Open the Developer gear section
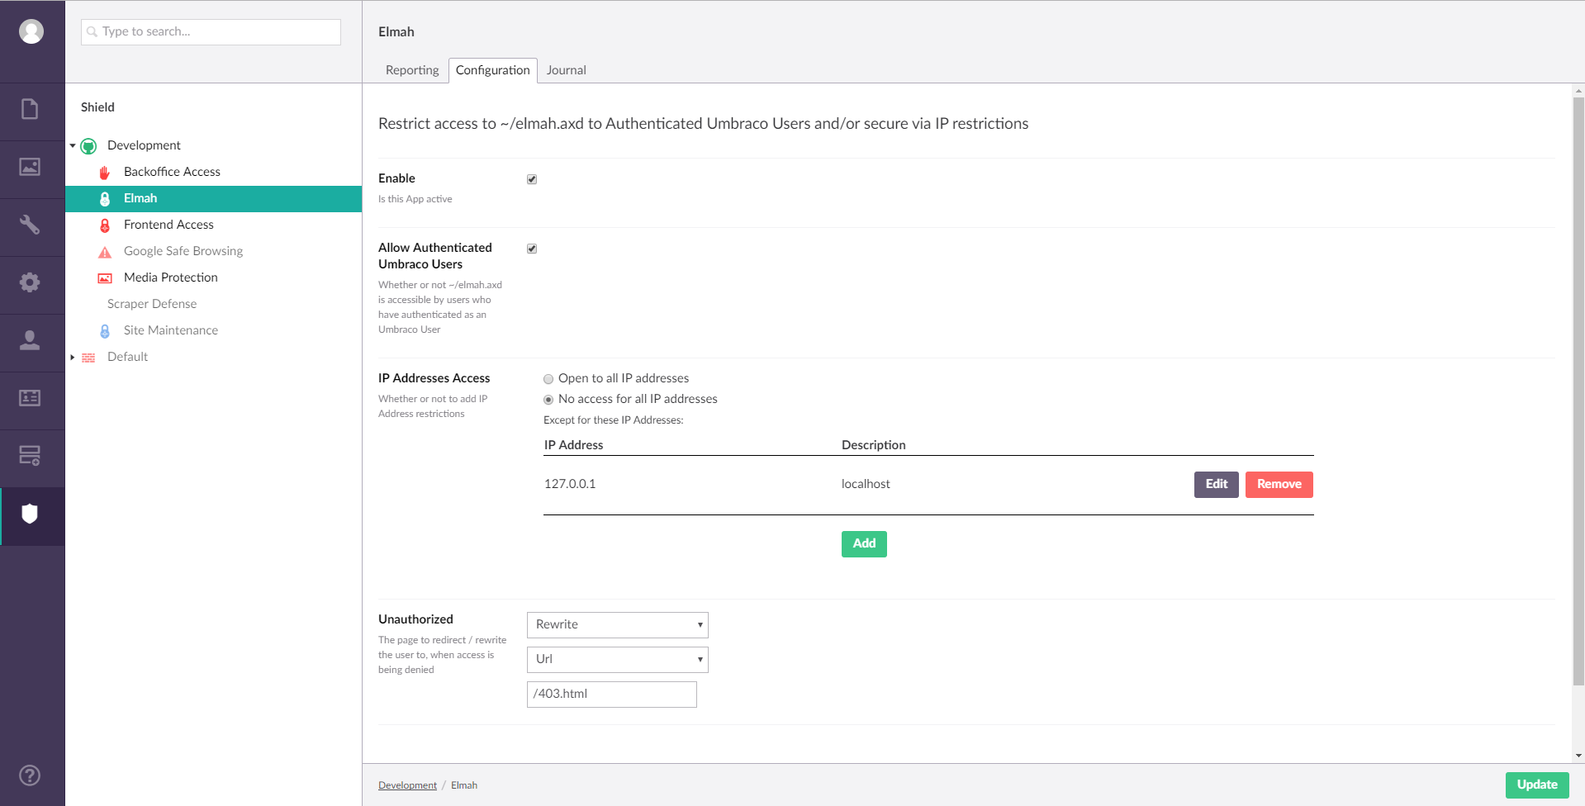Viewport: 1585px width, 806px height. (x=30, y=282)
